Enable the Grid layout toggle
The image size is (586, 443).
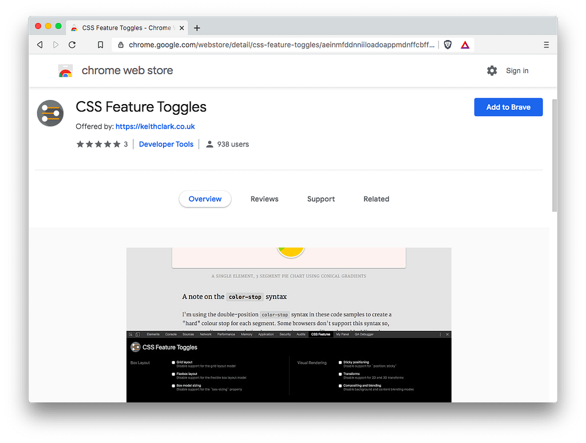173,361
